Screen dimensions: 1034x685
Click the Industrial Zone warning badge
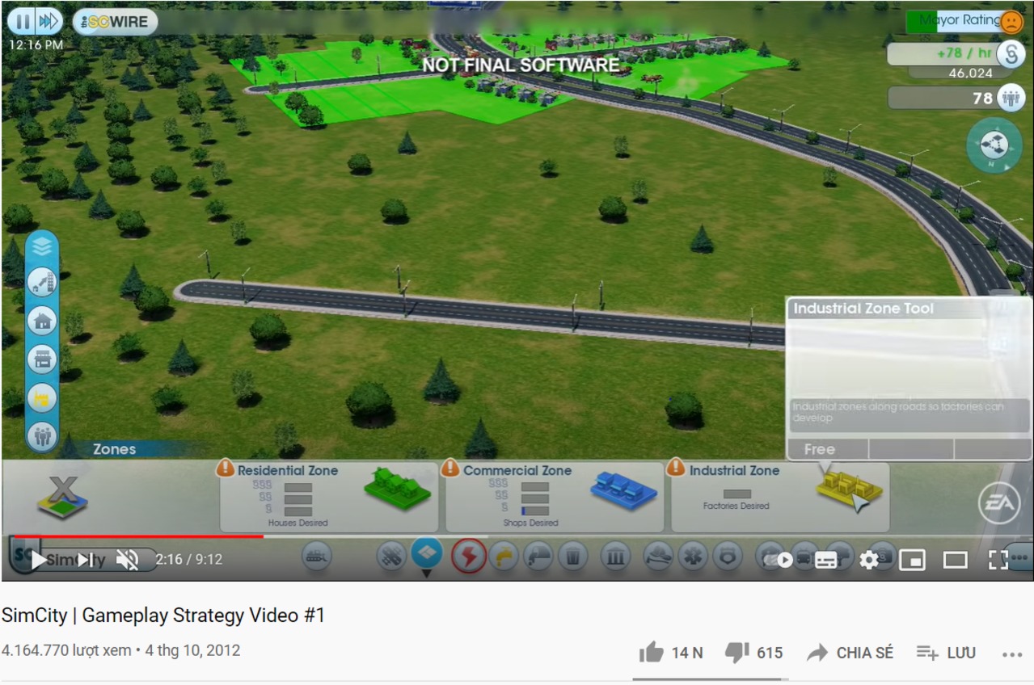click(676, 468)
